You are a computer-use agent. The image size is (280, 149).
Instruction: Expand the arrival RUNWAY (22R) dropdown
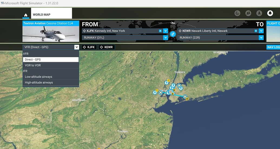click(261, 37)
